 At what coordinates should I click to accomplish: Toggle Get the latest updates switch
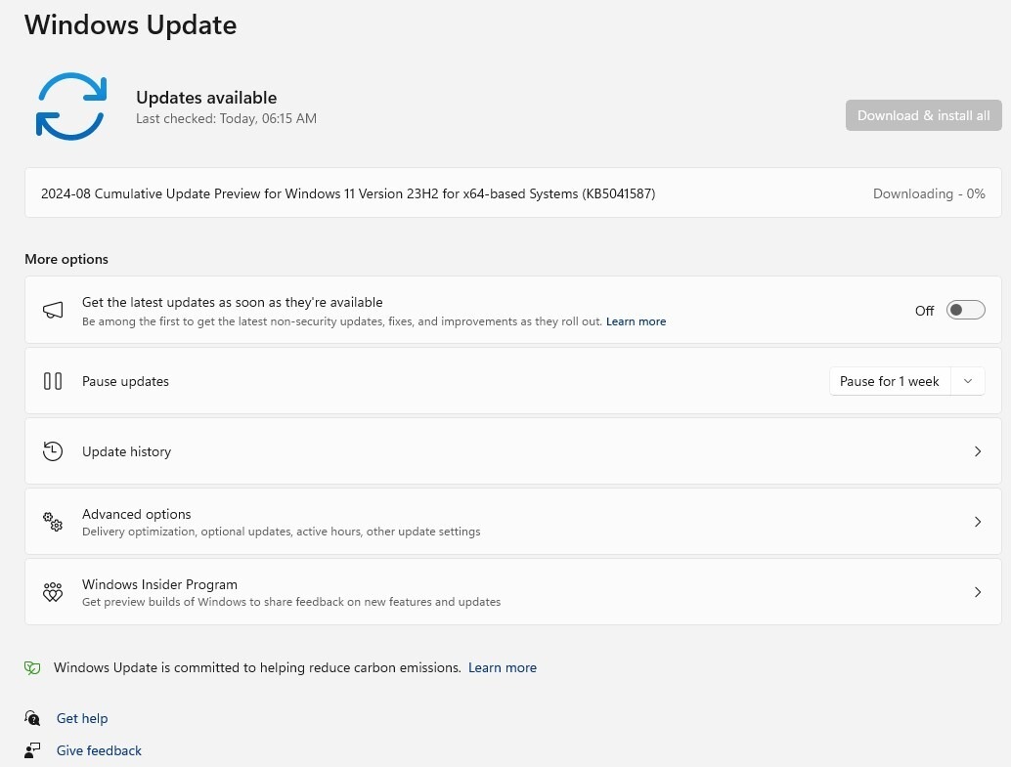pyautogui.click(x=965, y=310)
